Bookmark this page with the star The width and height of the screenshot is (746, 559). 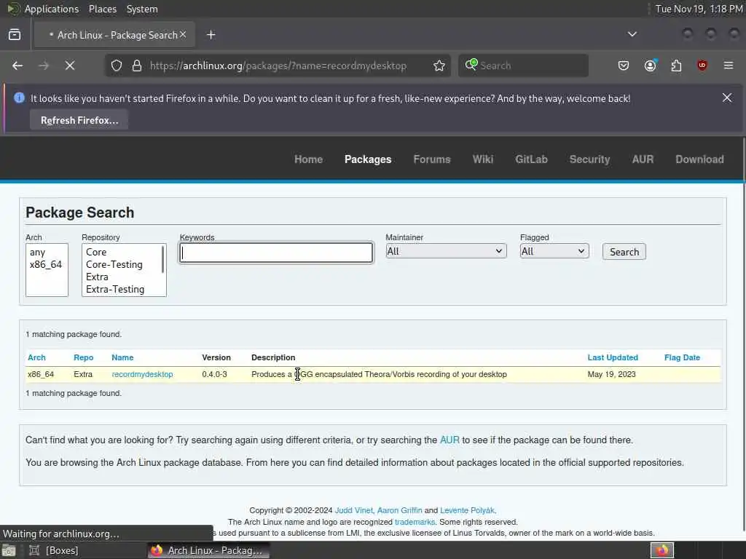coord(439,66)
